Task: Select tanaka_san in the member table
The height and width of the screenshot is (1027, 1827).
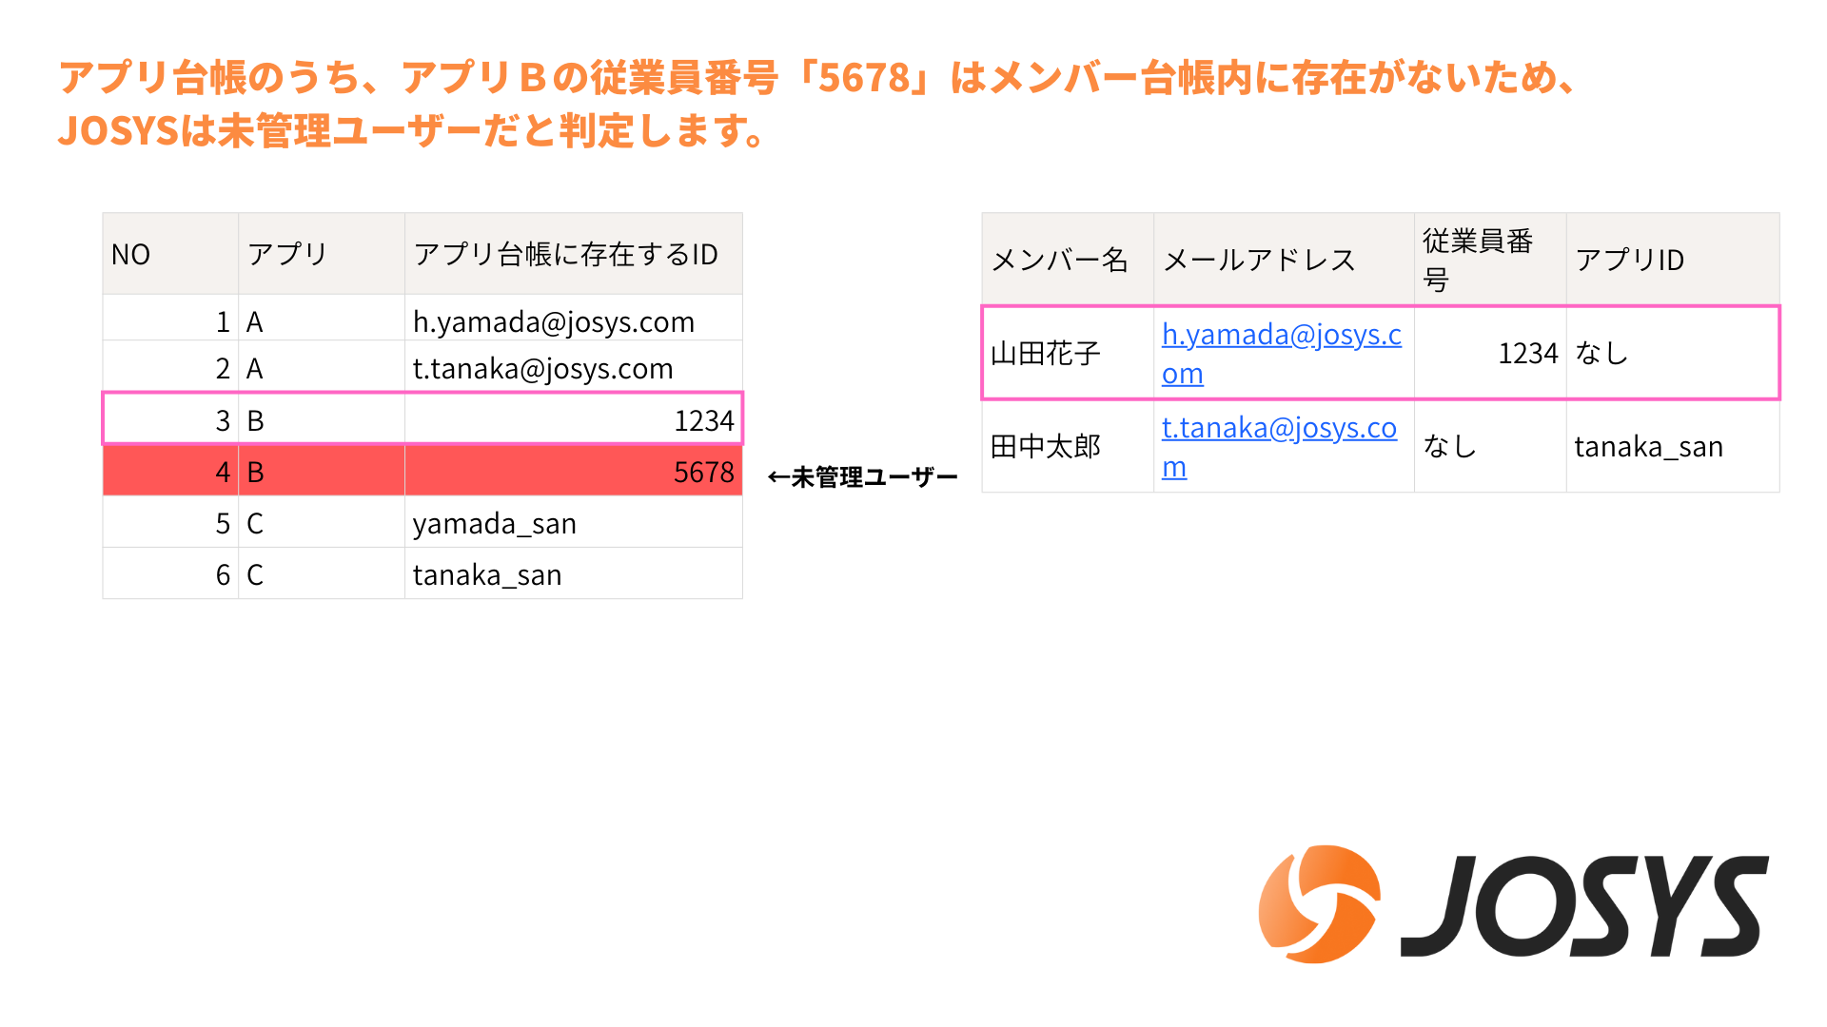Action: [x=1648, y=446]
